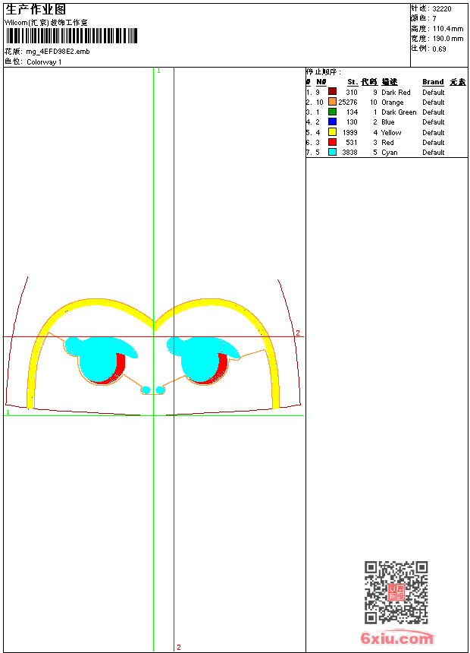Click stitch count 25276
The image size is (470, 653).
[348, 103]
